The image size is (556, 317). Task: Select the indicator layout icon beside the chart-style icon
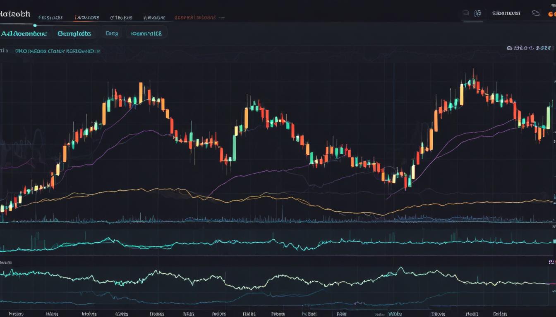pyautogui.click(x=478, y=13)
